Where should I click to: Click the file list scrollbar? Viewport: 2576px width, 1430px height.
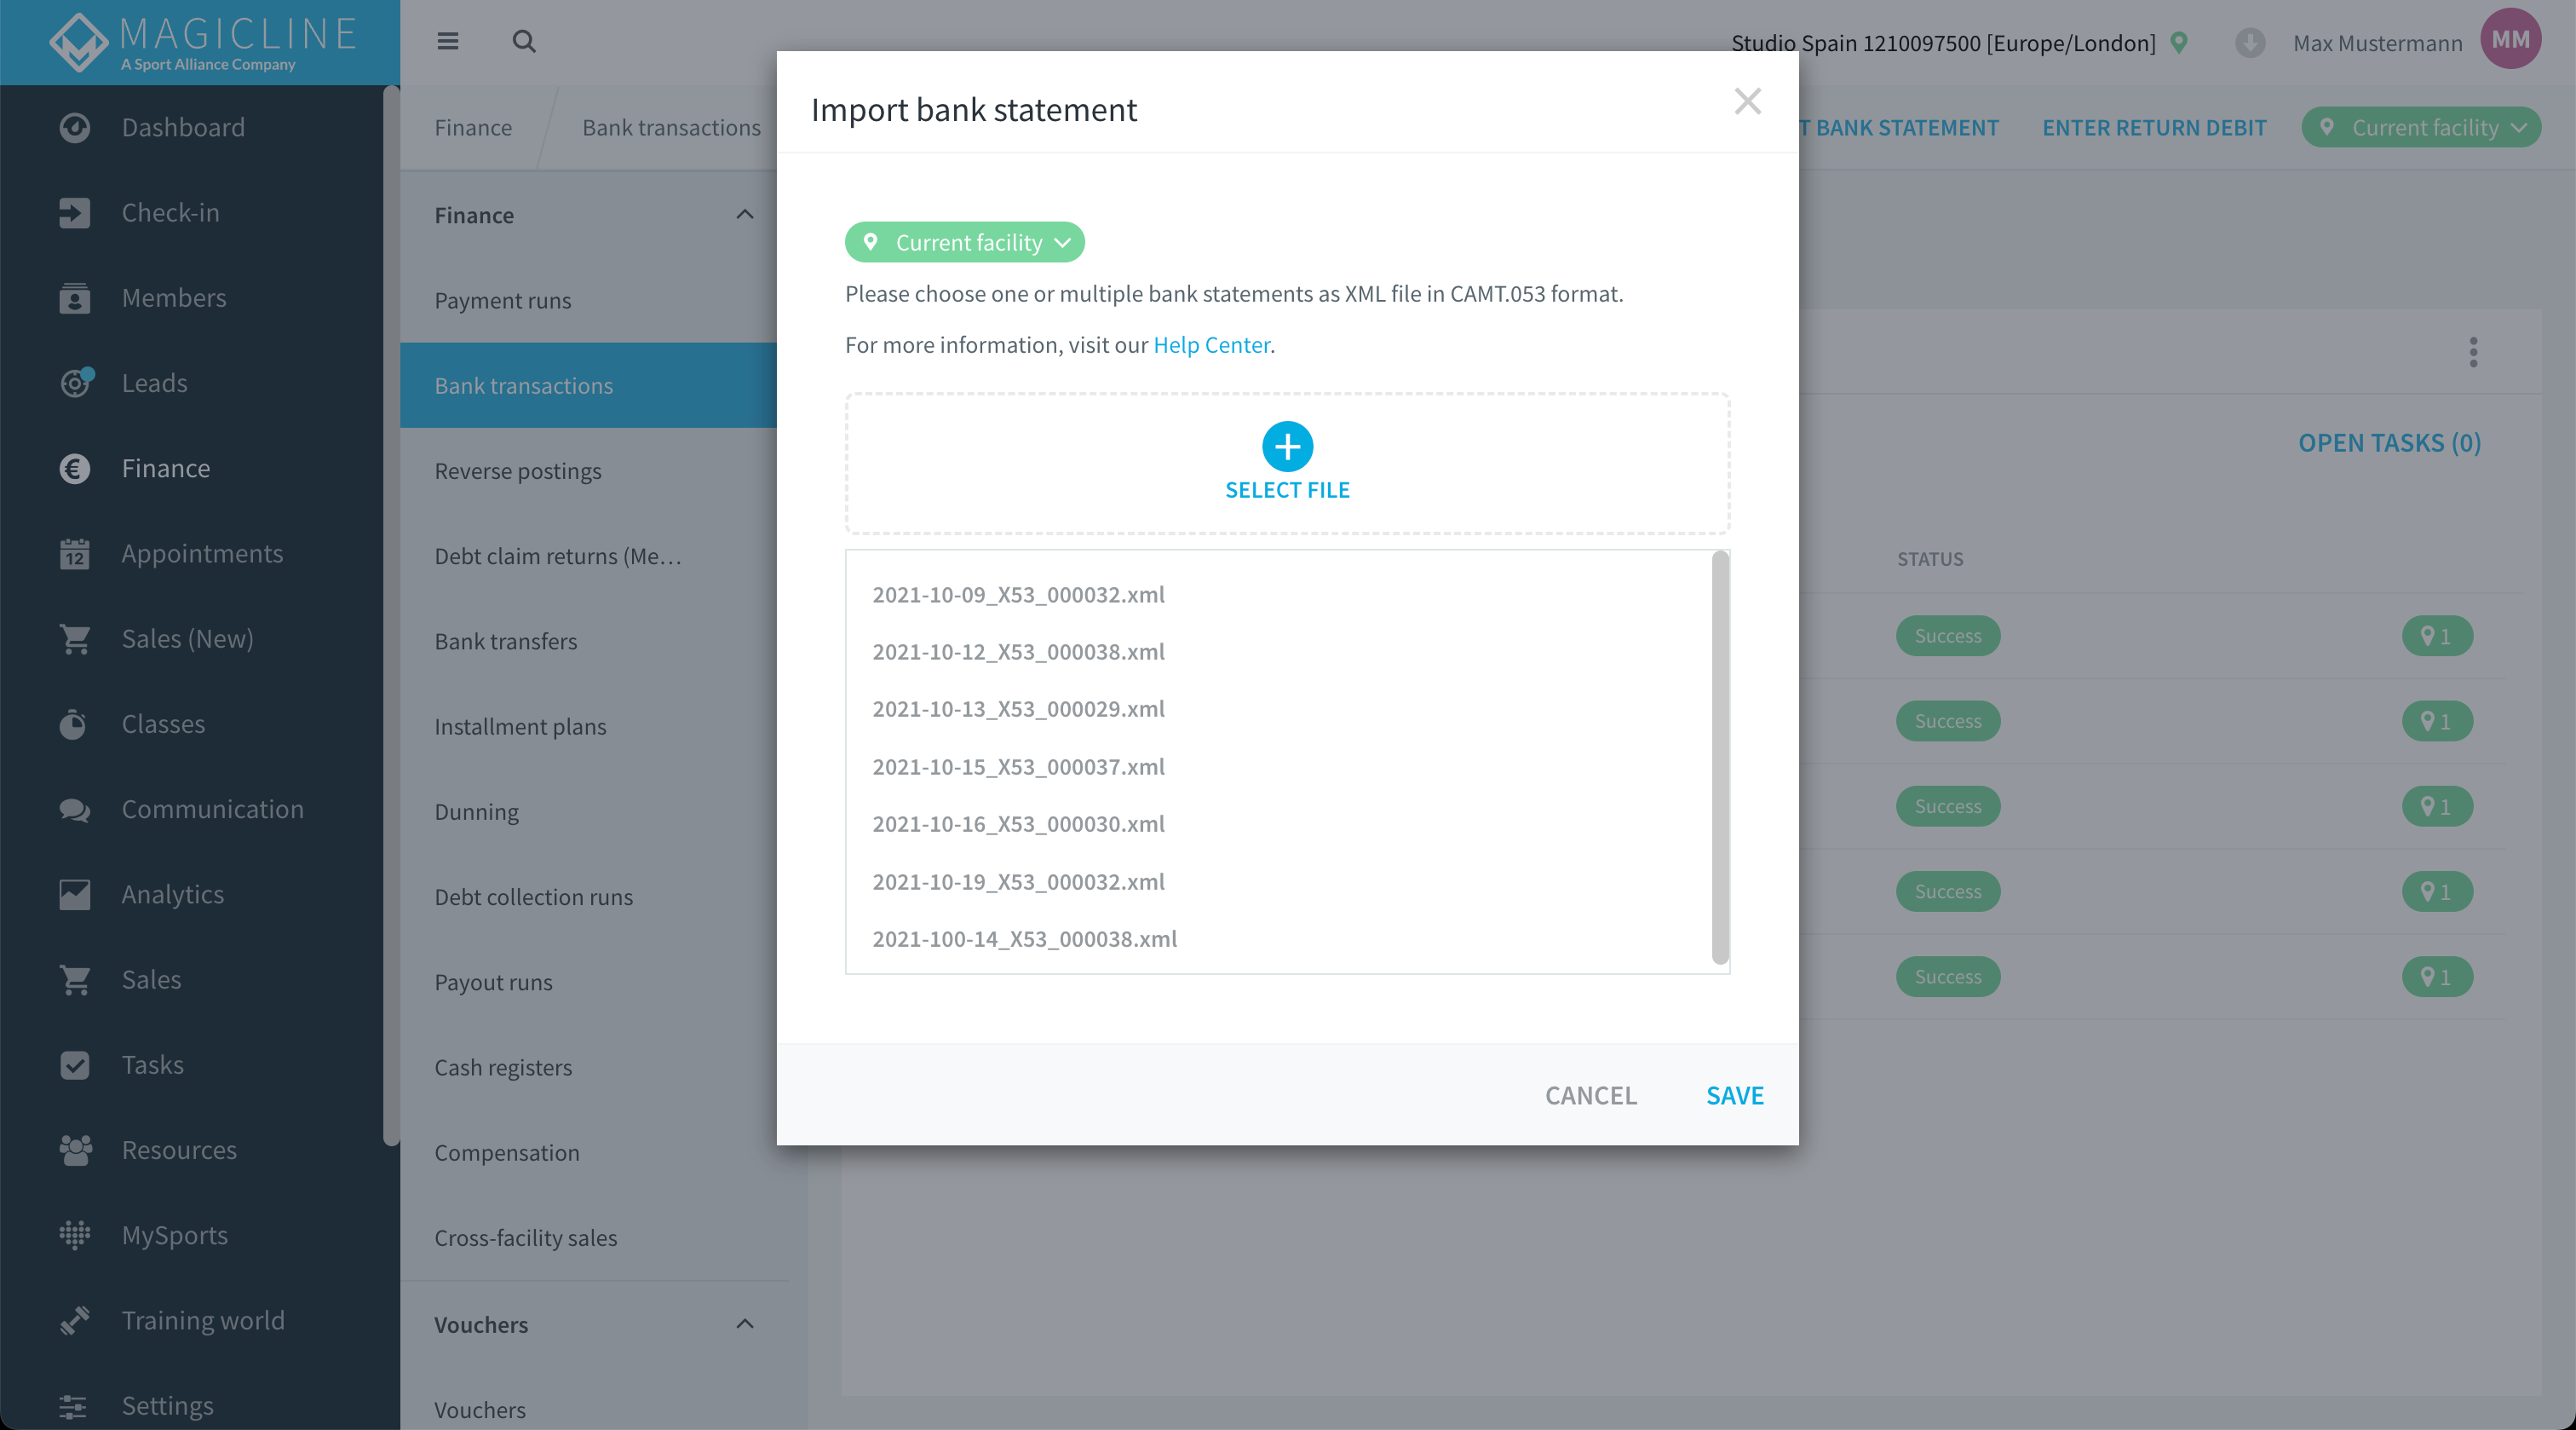[x=1720, y=758]
